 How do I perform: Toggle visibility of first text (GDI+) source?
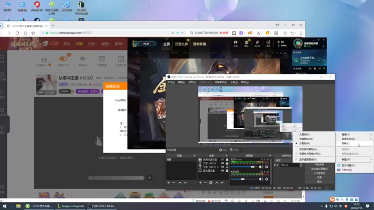point(223,163)
